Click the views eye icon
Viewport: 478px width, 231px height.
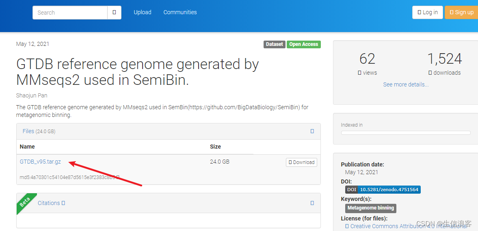[359, 73]
